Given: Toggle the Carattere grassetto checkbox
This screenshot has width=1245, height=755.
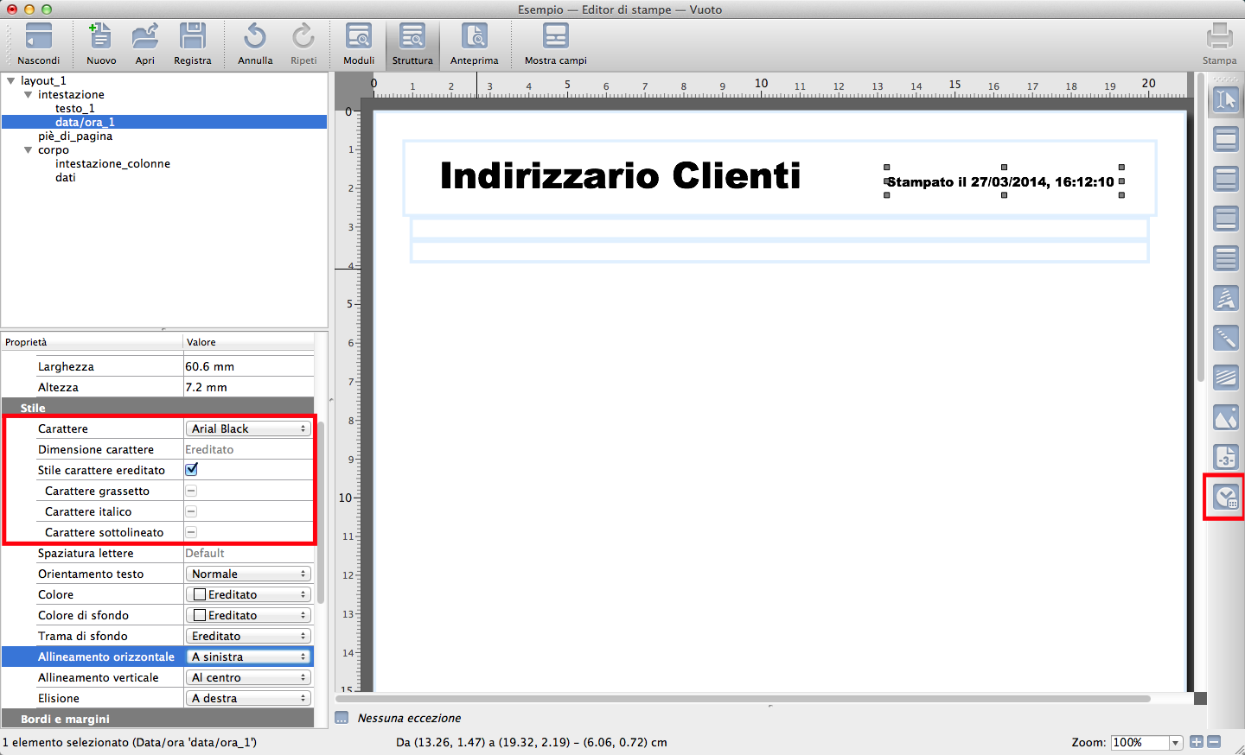Looking at the screenshot, I should [192, 491].
